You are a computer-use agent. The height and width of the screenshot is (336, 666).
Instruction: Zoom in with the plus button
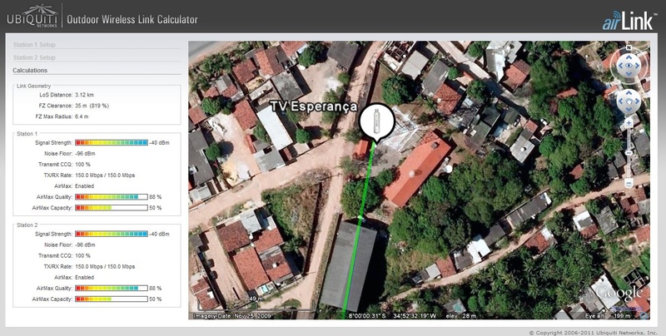(629, 123)
